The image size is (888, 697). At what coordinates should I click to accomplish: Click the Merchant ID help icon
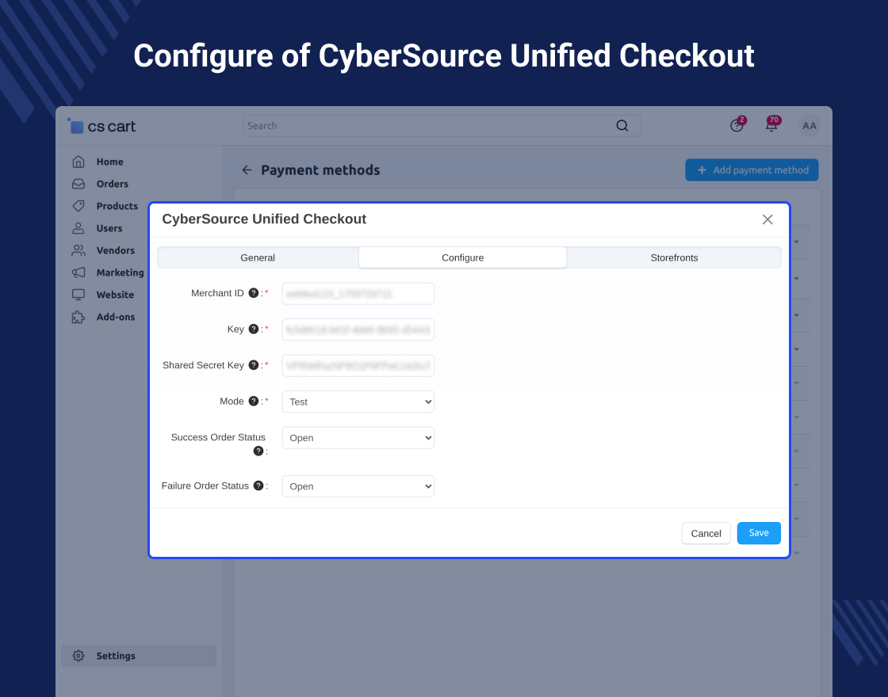(x=254, y=293)
